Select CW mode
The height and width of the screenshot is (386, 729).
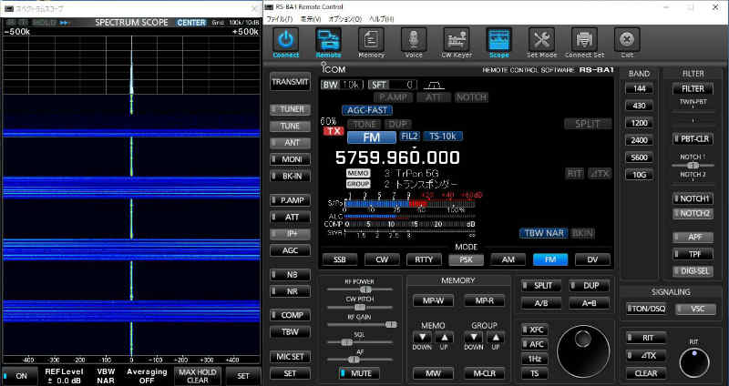pyautogui.click(x=382, y=259)
